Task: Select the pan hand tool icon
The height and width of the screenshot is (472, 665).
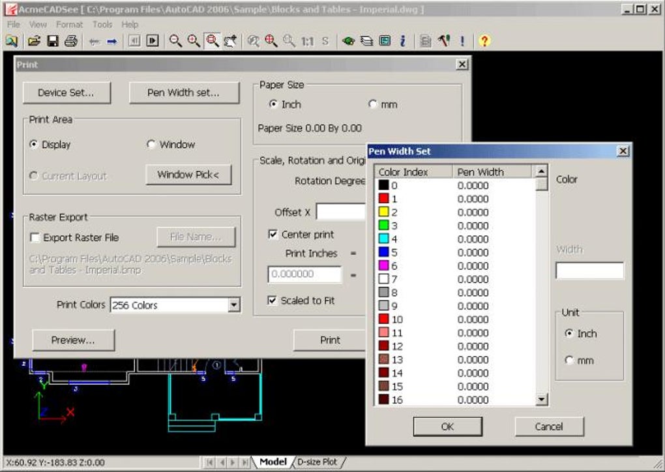Action: coord(230,40)
